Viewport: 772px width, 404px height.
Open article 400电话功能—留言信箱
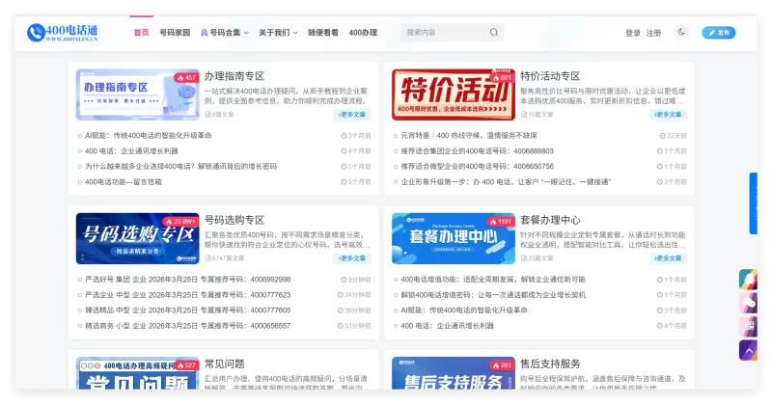(x=124, y=181)
